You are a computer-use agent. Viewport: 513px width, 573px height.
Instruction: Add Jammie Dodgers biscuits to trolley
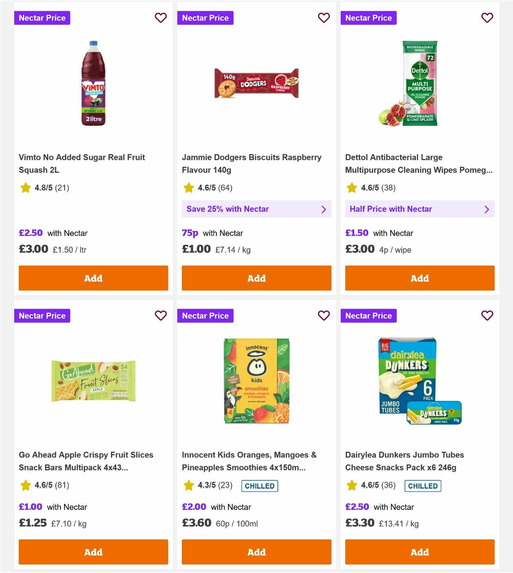[x=256, y=278]
